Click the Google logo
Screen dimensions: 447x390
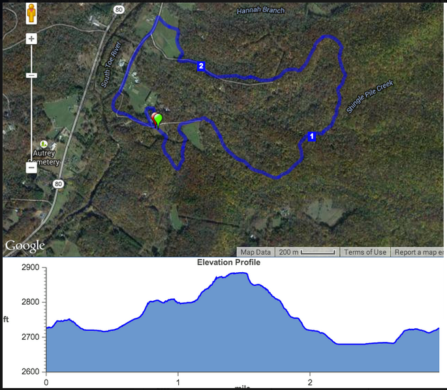coord(25,245)
